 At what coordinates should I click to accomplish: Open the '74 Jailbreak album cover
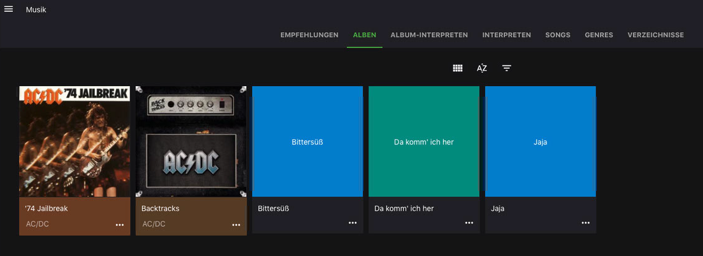[74, 141]
